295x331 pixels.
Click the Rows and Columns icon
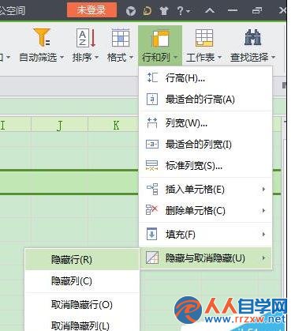click(x=160, y=39)
